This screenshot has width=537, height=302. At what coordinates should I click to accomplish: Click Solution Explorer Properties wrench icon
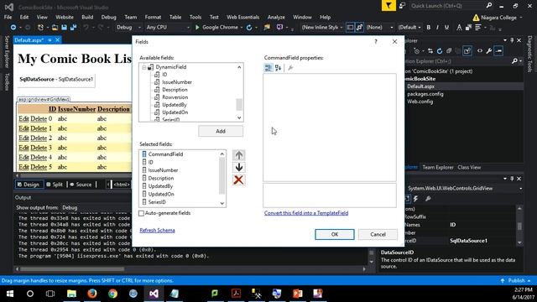(489, 51)
